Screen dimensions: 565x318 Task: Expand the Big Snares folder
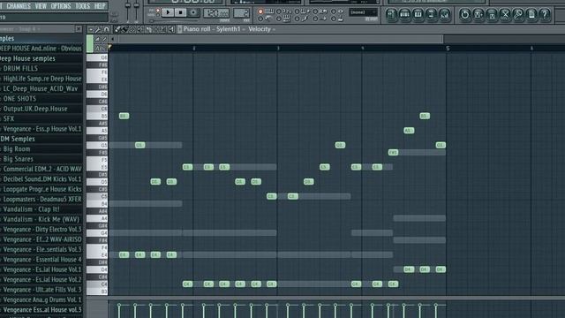(18, 159)
